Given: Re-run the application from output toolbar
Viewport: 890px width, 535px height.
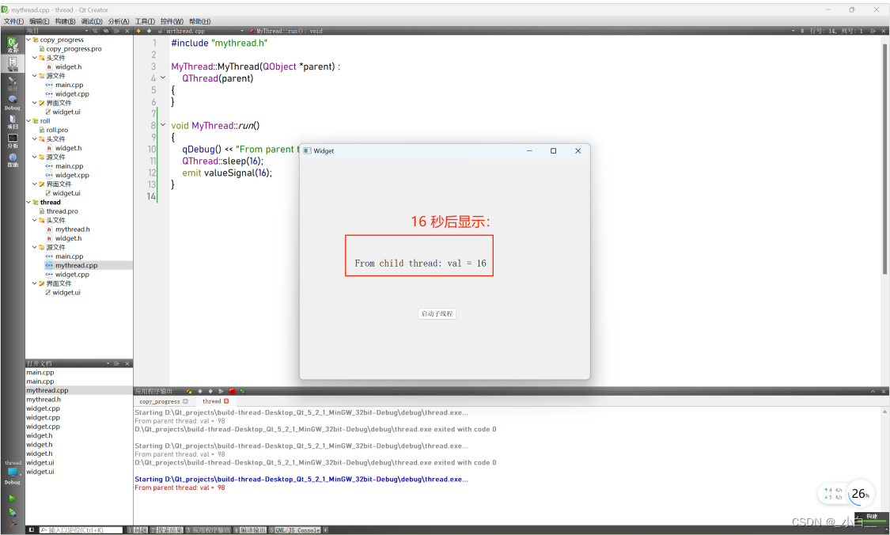Looking at the screenshot, I should click(221, 391).
